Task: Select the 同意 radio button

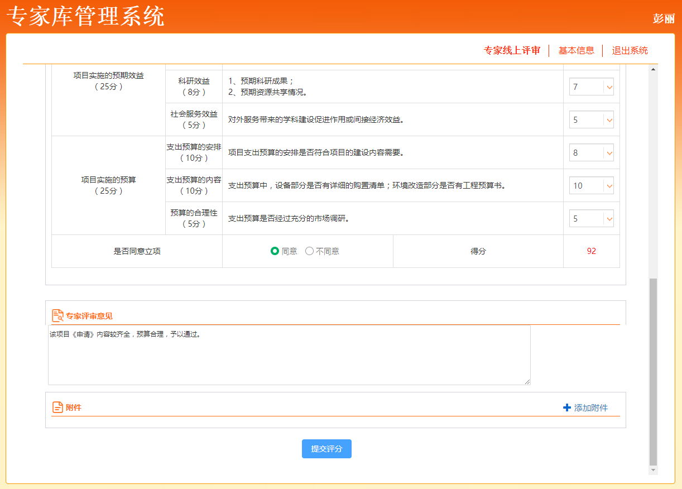Action: point(275,251)
